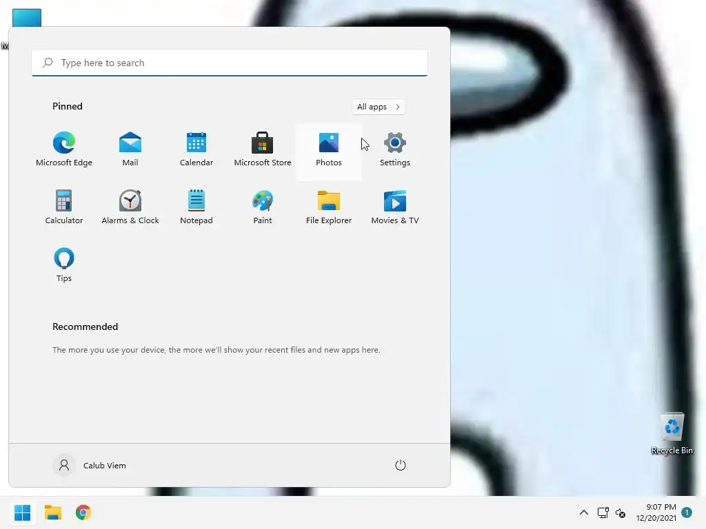This screenshot has width=706, height=529.
Task: Launch the Mail app
Action: pos(130,149)
